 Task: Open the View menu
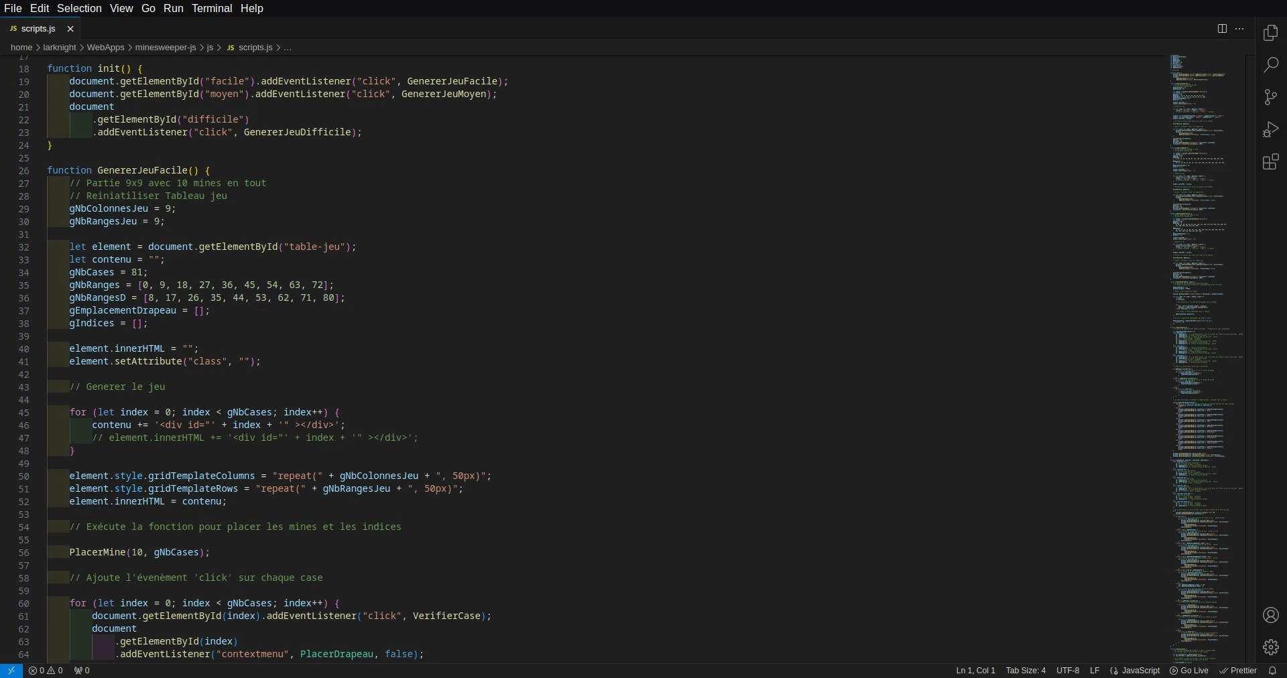(x=121, y=8)
